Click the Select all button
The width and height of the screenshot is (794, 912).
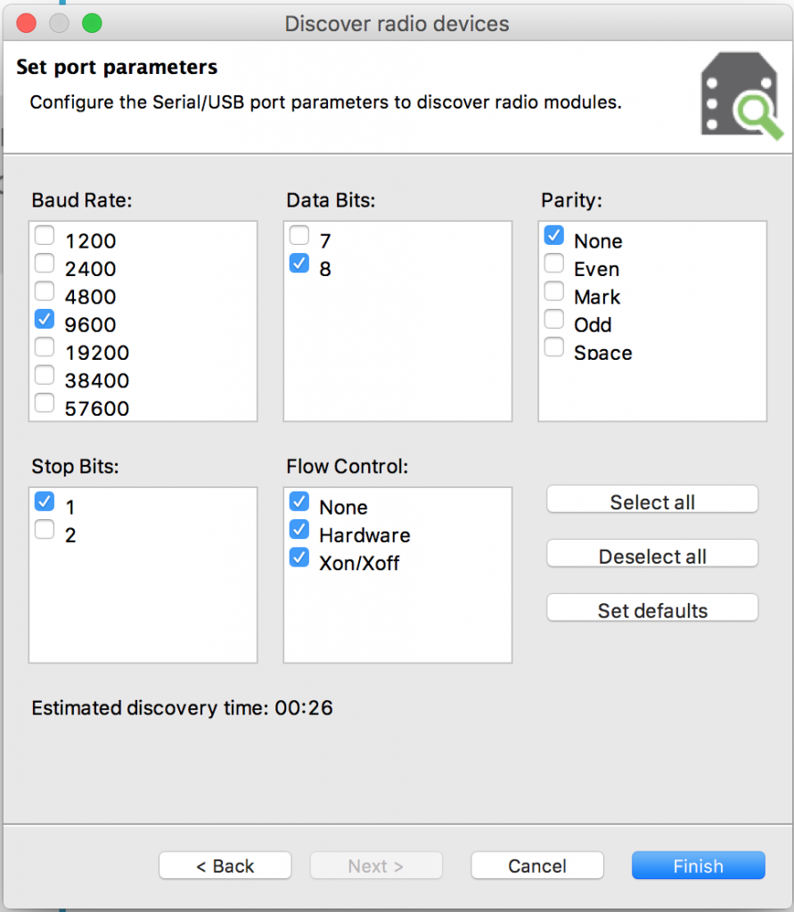[x=651, y=500]
